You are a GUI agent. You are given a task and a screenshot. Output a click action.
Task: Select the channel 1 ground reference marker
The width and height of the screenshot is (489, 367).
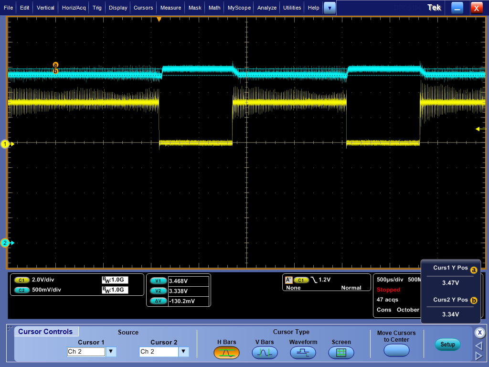pos(6,144)
